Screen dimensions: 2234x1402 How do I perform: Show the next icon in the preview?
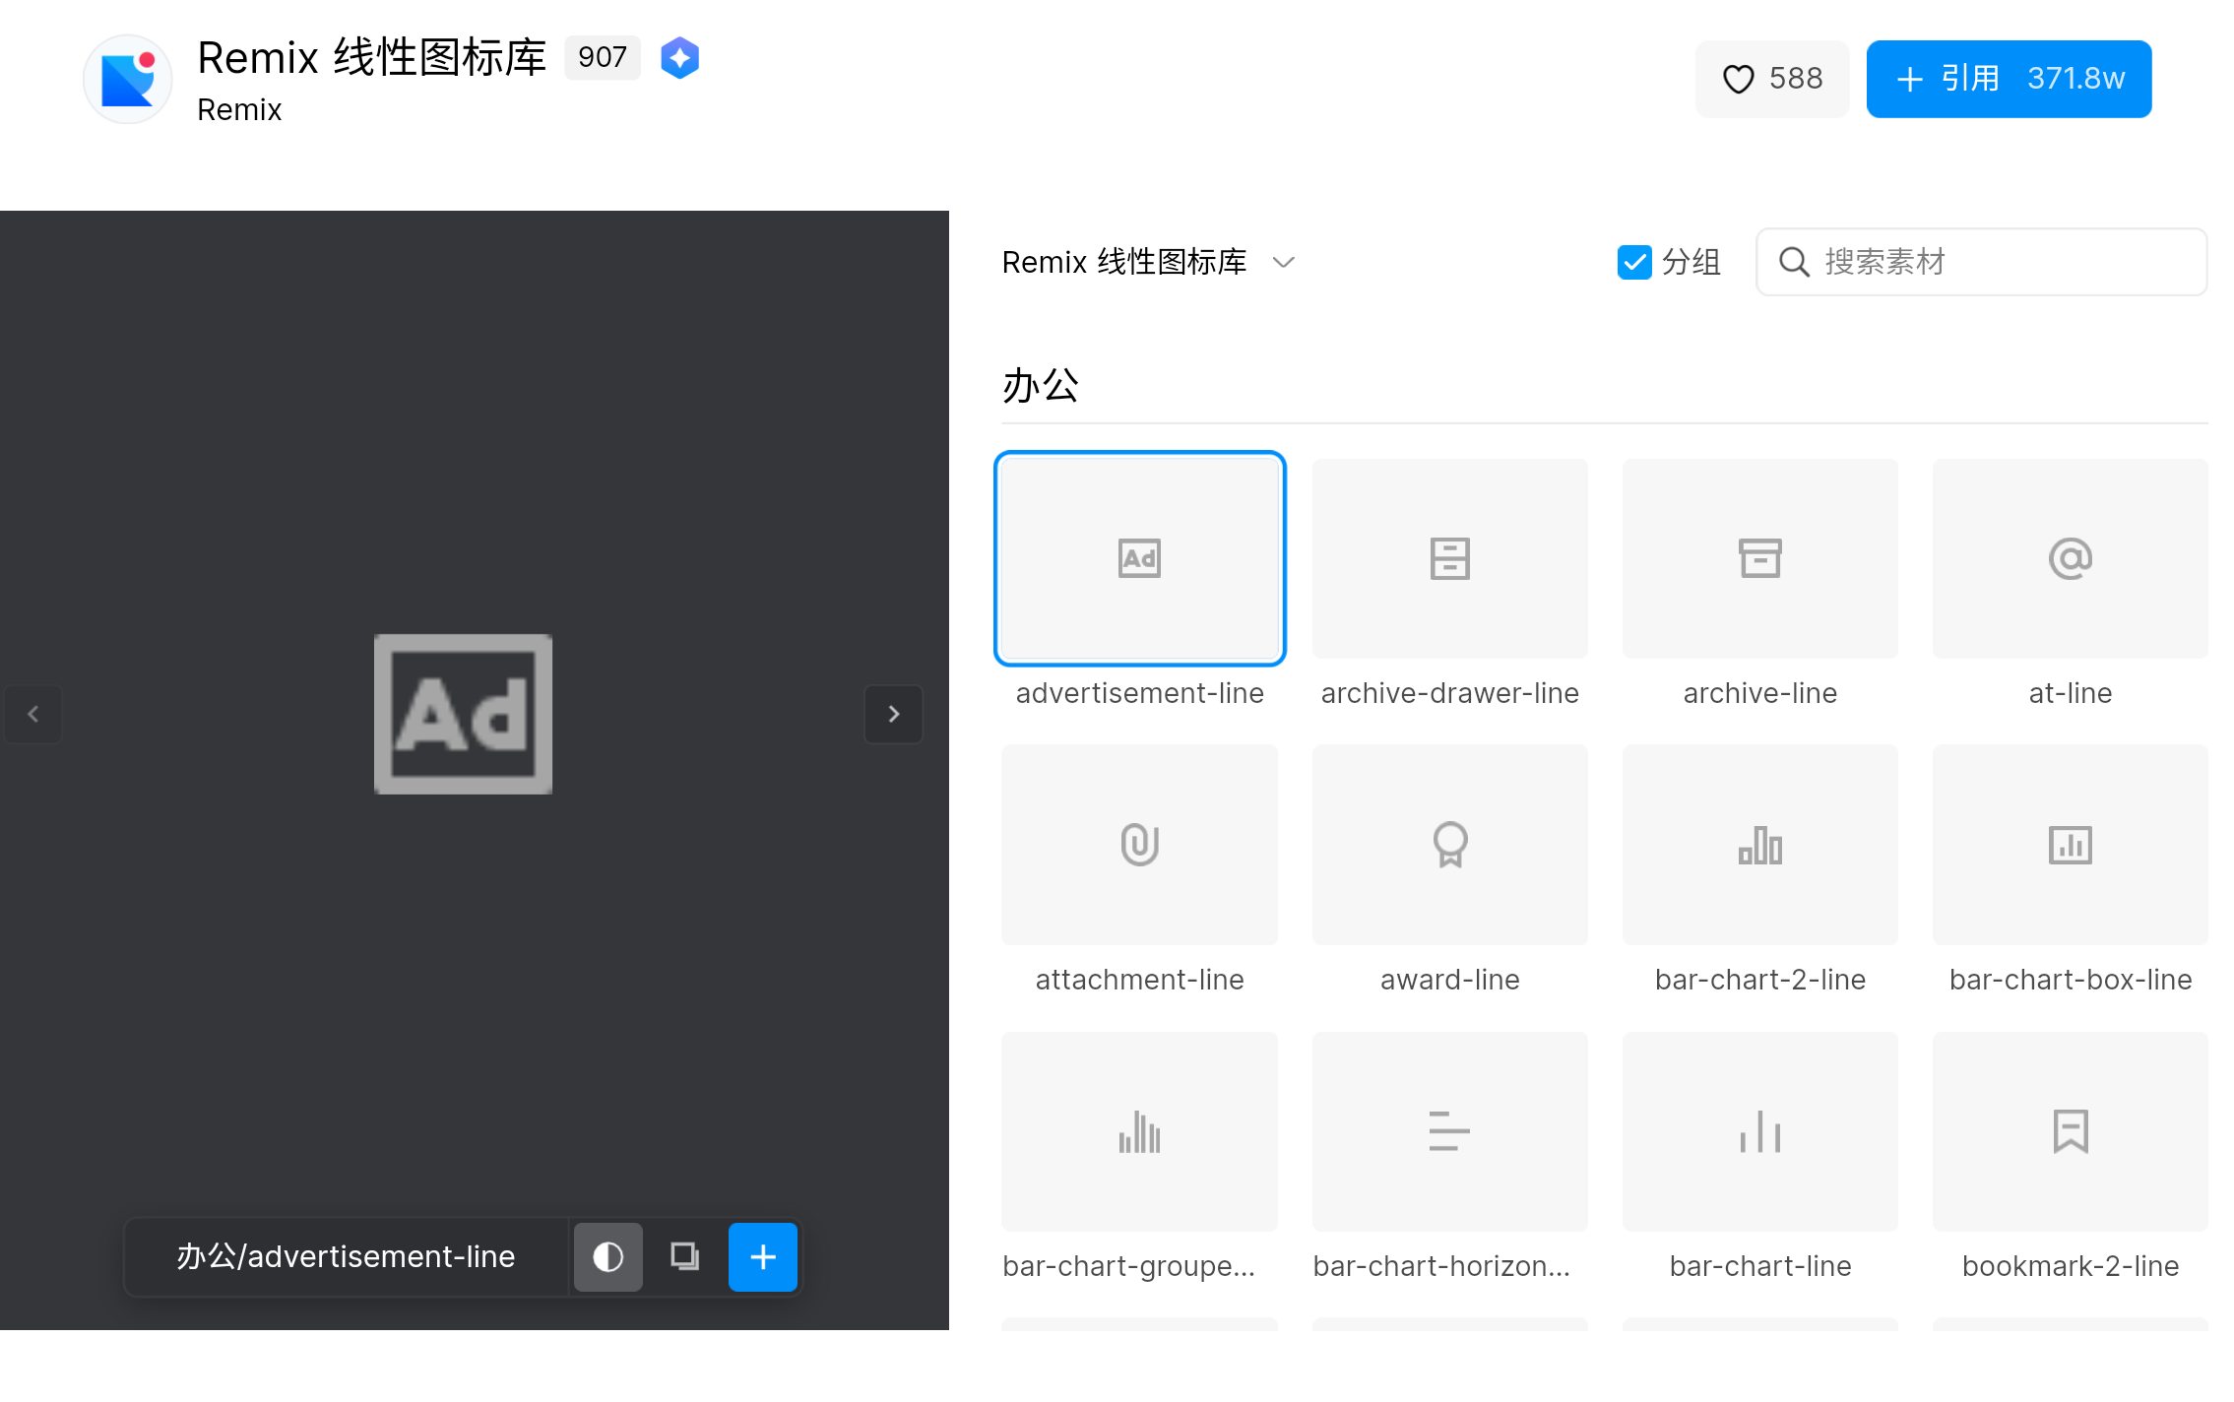[893, 714]
